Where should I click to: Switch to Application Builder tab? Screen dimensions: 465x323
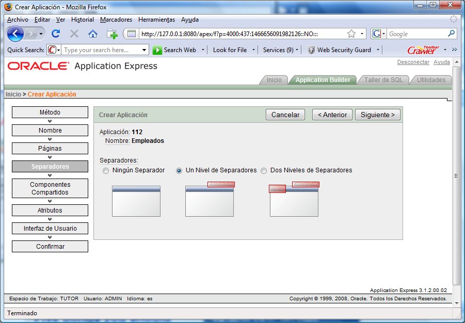323,80
